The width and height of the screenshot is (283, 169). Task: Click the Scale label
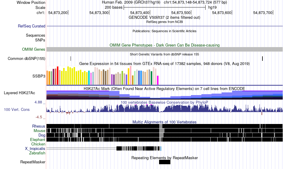click(40, 7)
